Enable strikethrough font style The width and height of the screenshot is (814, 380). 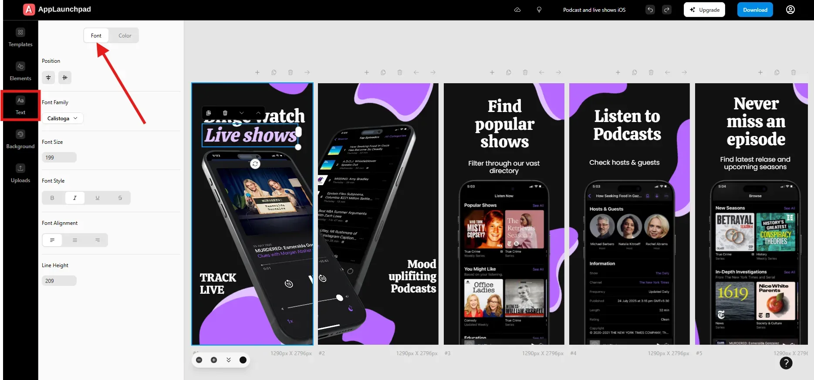click(x=120, y=198)
